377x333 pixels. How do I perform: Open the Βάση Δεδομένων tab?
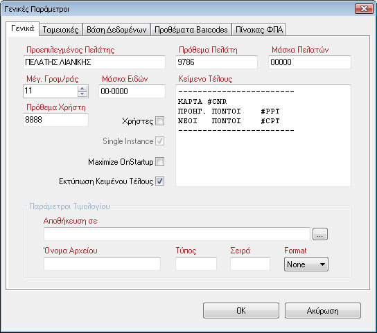coord(116,30)
